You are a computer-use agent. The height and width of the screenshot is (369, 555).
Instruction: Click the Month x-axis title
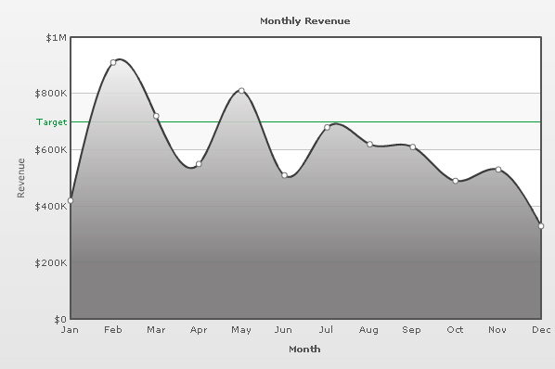304,350
